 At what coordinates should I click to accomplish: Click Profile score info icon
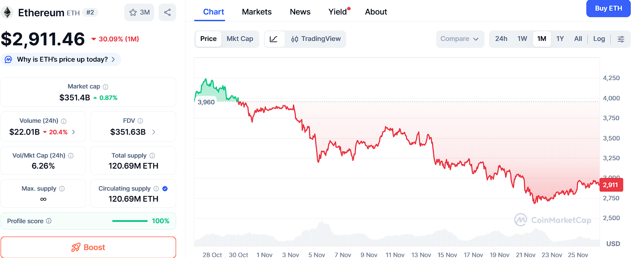click(x=49, y=221)
